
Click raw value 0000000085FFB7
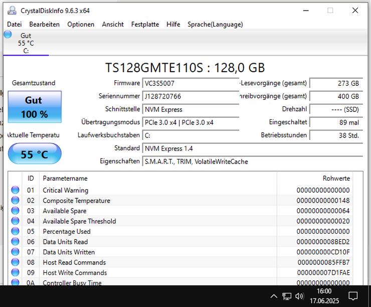324,262
